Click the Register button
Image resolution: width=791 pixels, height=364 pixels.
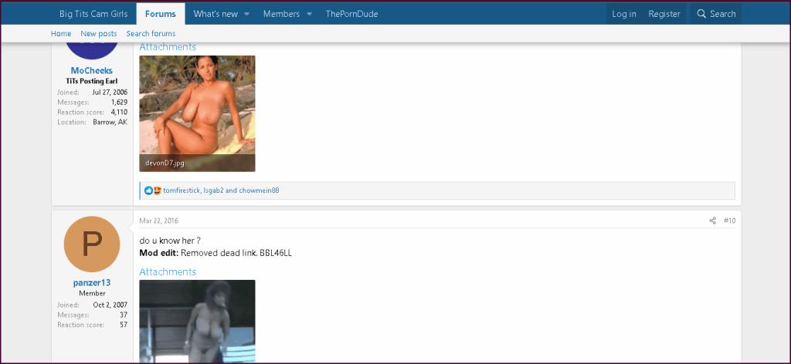click(x=664, y=14)
